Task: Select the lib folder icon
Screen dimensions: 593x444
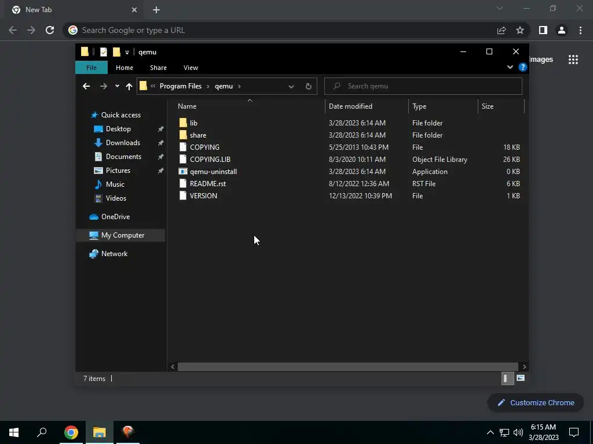Action: 183,123
